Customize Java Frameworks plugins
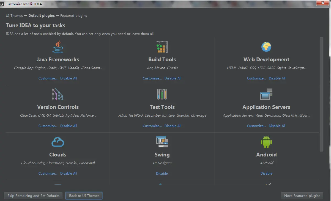Screen dimensions: 331x201 point(48,78)
